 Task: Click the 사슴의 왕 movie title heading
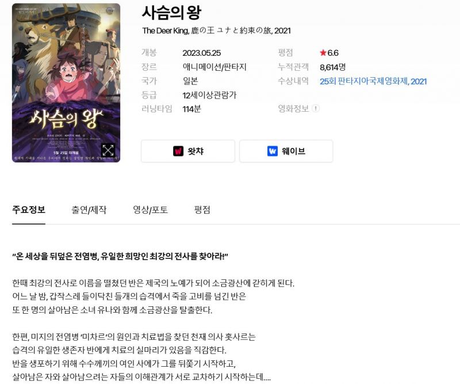pos(171,13)
